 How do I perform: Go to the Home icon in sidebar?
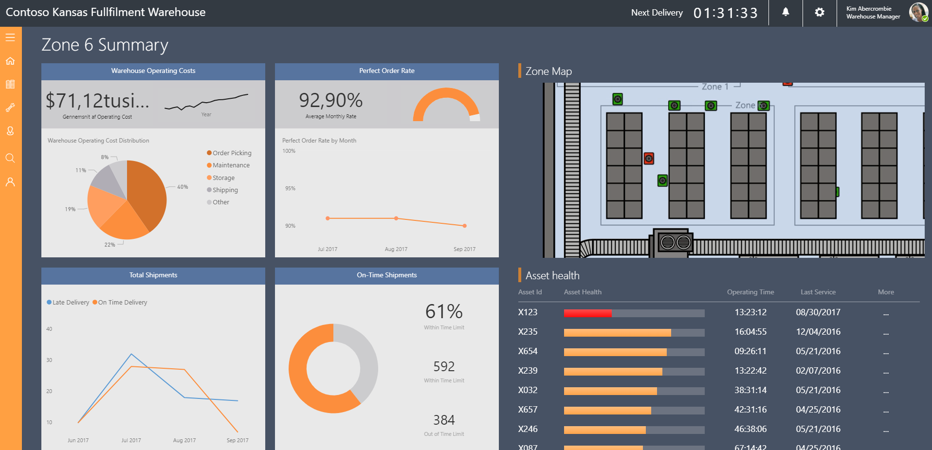pos(10,61)
